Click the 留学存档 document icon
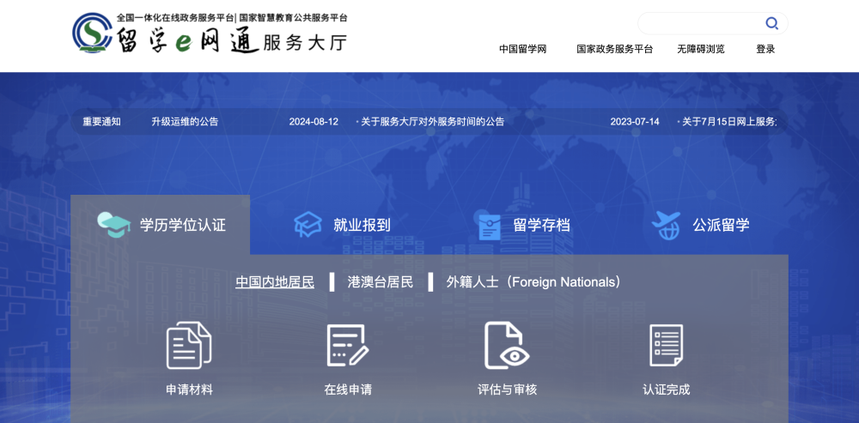The width and height of the screenshot is (859, 423). [x=489, y=226]
